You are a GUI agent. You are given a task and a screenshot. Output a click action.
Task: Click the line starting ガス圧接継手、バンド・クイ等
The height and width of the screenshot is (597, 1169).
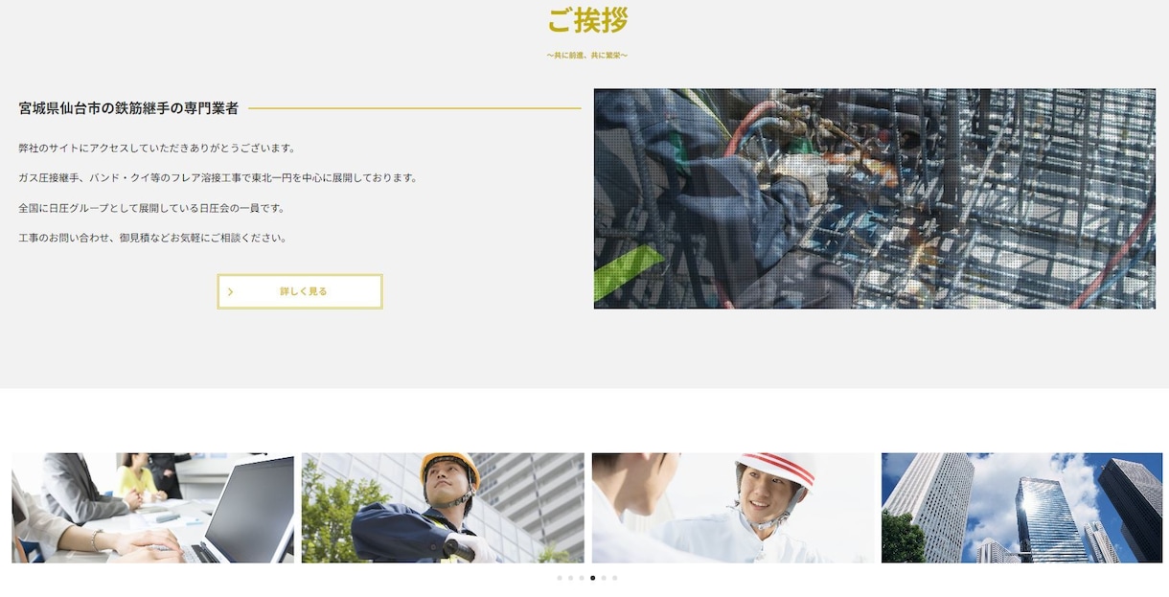[x=218, y=178]
